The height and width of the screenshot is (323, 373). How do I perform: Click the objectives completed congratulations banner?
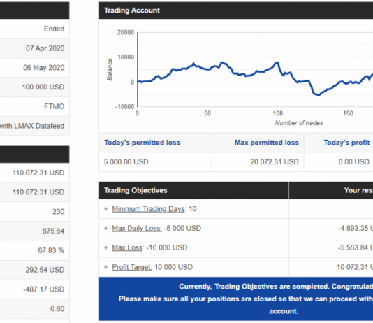(236, 299)
